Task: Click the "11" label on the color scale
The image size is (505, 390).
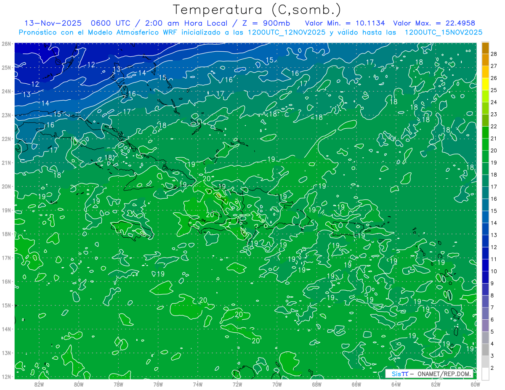Action: pyautogui.click(x=494, y=259)
